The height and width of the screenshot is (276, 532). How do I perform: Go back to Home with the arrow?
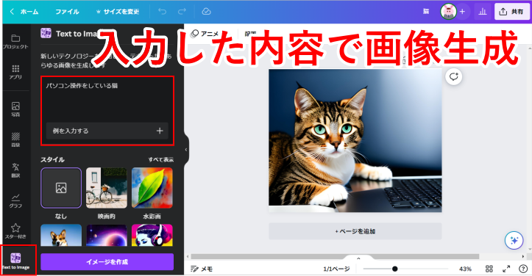click(x=12, y=12)
